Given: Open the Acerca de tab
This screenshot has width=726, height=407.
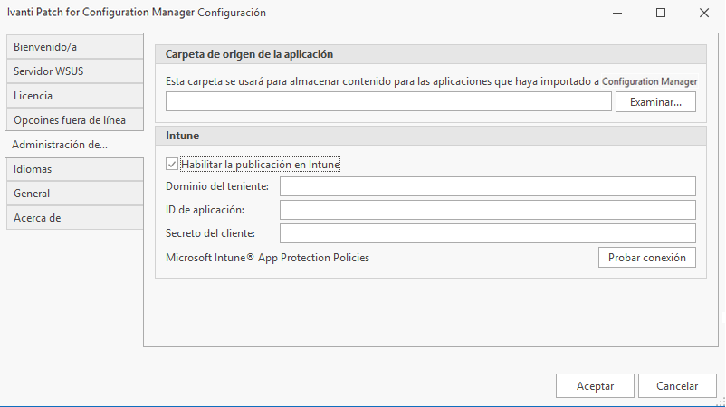Looking at the screenshot, I should [74, 217].
